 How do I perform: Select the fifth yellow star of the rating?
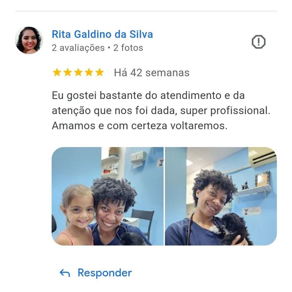pyautogui.click(x=100, y=72)
